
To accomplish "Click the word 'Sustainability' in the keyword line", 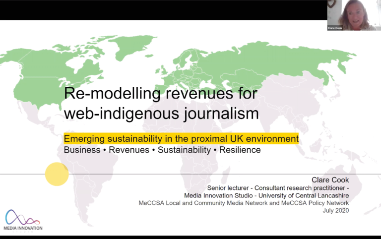I will pos(184,150).
